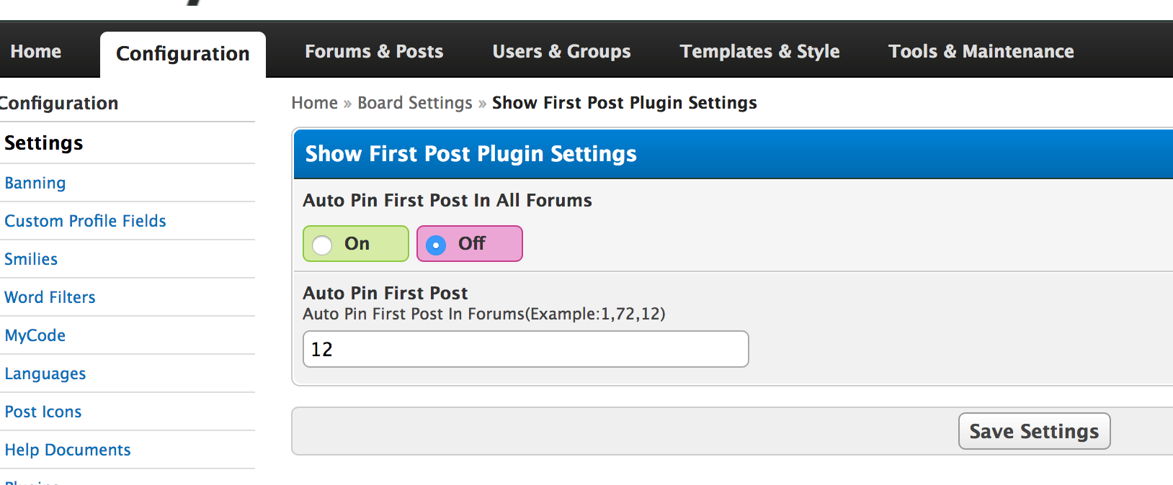Click the Auto Pin forum IDs field
The width and height of the screenshot is (1173, 485).
coord(525,349)
